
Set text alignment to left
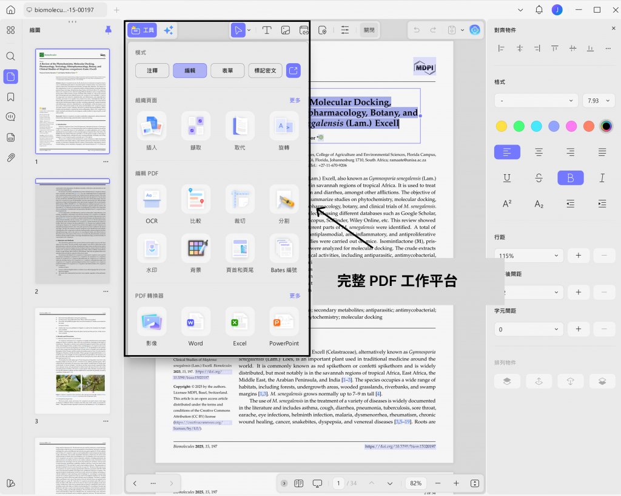pyautogui.click(x=507, y=152)
